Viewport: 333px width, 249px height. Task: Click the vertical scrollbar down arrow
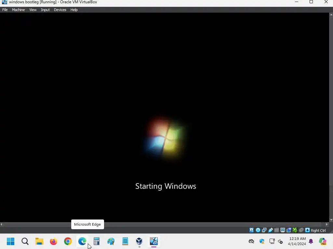(331, 220)
